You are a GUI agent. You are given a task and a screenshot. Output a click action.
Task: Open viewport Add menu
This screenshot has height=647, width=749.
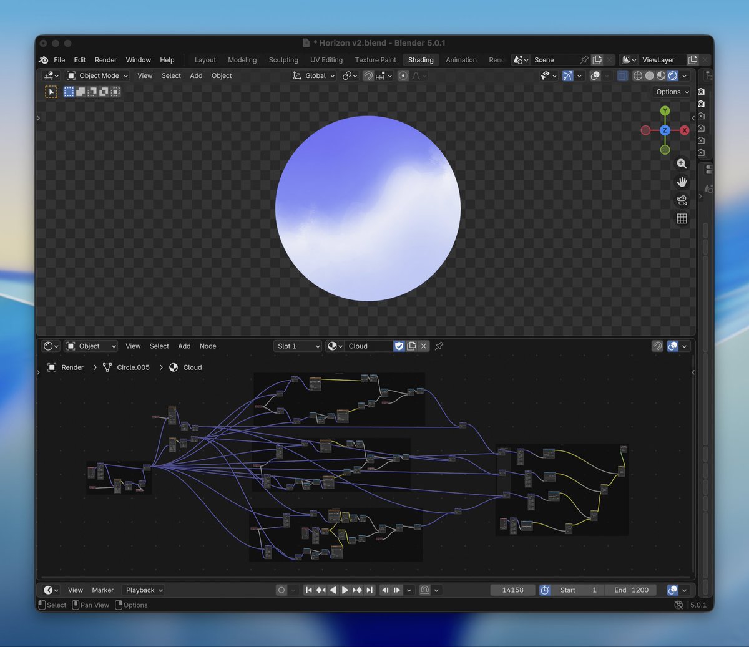[196, 75]
